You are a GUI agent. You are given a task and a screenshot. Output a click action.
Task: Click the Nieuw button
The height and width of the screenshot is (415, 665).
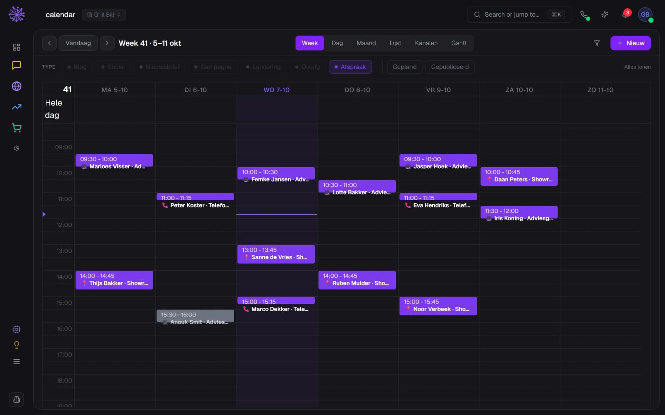pyautogui.click(x=630, y=43)
